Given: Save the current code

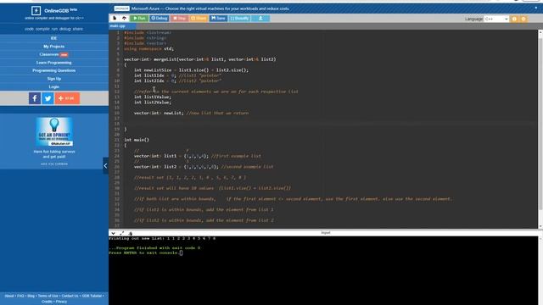Looking at the screenshot, I should (218, 19).
